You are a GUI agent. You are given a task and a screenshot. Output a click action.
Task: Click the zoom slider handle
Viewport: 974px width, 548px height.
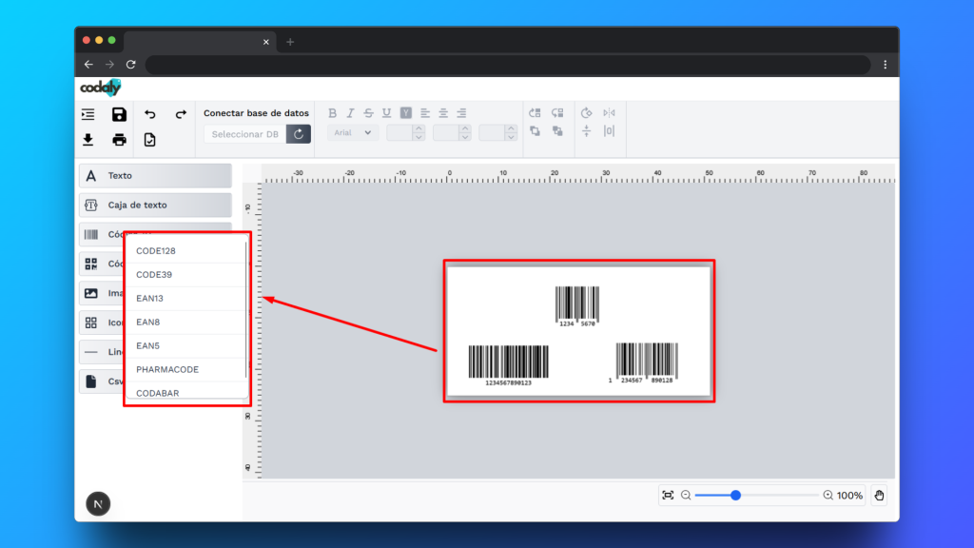[x=735, y=495]
